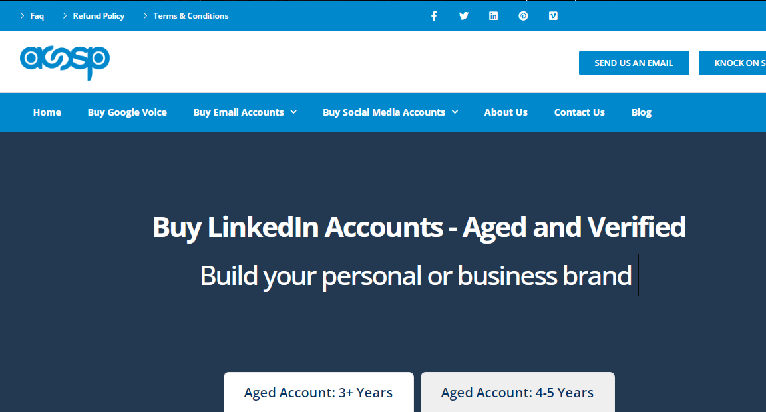Go to the About Us page

[x=506, y=112]
